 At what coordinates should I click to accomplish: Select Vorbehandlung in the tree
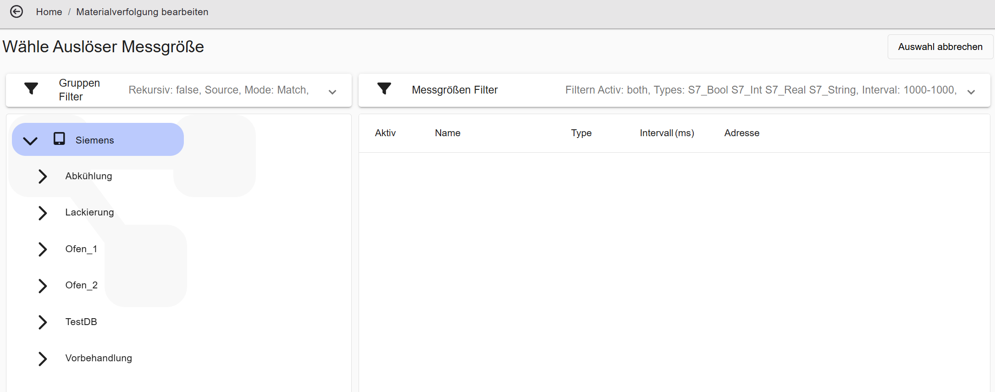(x=99, y=358)
